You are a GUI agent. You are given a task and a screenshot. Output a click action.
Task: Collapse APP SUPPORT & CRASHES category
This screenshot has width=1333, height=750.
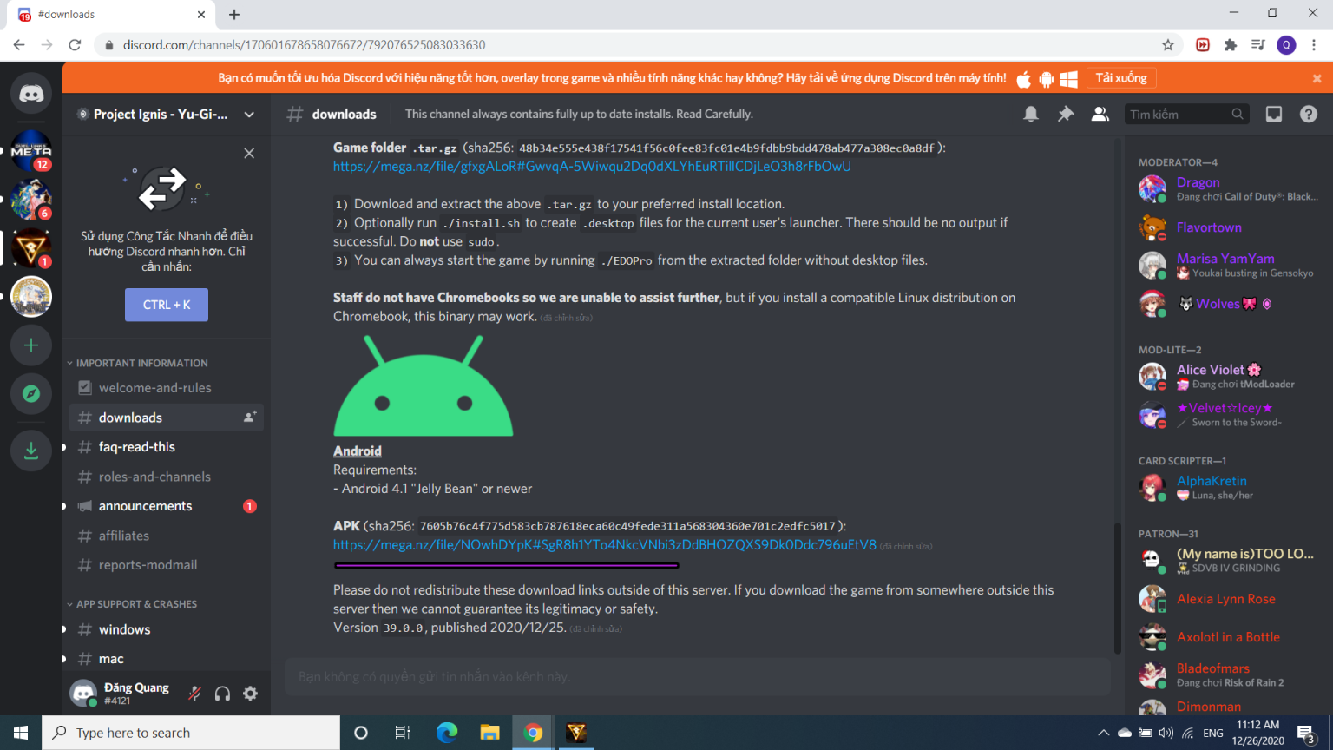tap(135, 604)
